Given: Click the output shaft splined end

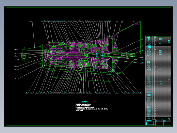Looking at the screenshot, I should point(128,55).
